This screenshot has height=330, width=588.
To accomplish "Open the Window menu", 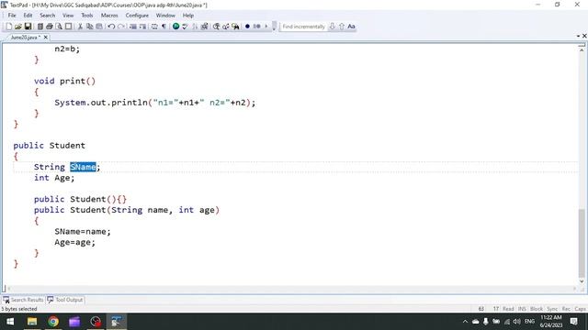I will pos(165,16).
